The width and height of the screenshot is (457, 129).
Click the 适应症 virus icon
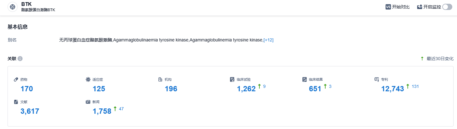point(88,79)
